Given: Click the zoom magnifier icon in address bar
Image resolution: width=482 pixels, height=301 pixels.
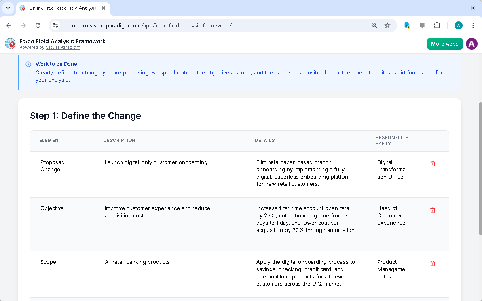Looking at the screenshot, I should (374, 25).
